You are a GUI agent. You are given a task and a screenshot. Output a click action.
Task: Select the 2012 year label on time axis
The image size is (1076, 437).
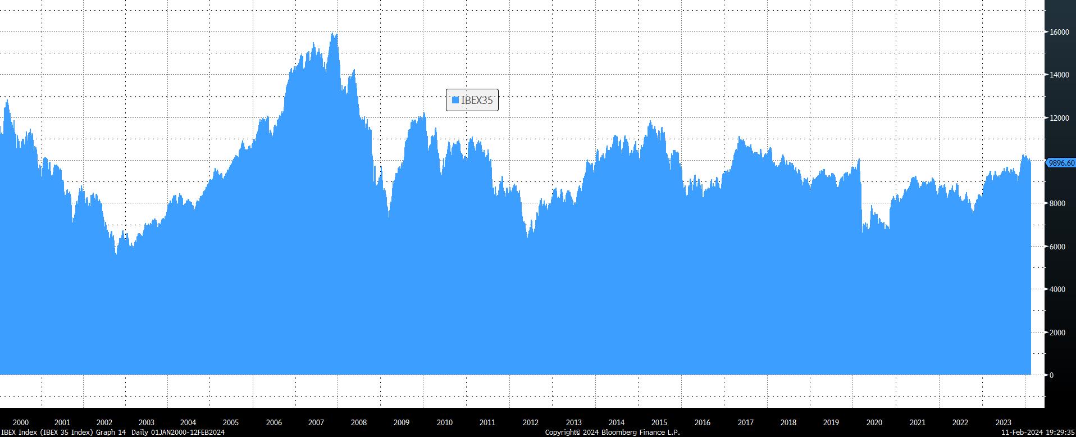[530, 422]
